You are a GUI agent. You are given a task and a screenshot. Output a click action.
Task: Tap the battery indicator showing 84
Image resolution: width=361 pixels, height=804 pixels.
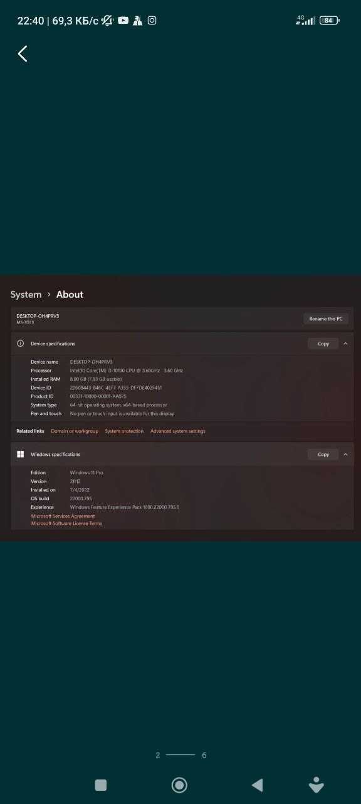(330, 20)
